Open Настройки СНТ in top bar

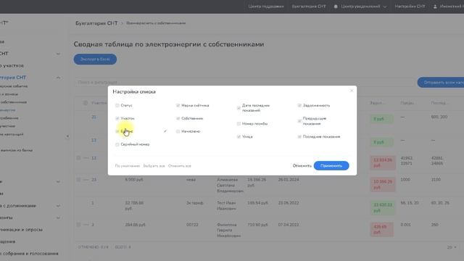point(410,7)
